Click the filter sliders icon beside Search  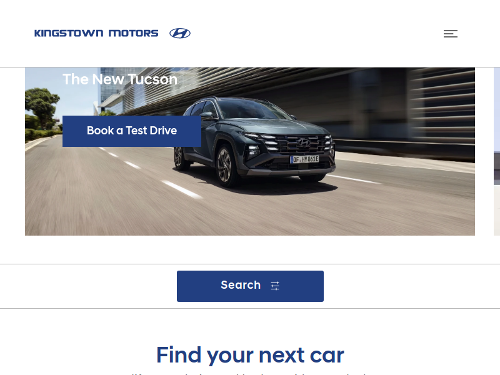275,286
